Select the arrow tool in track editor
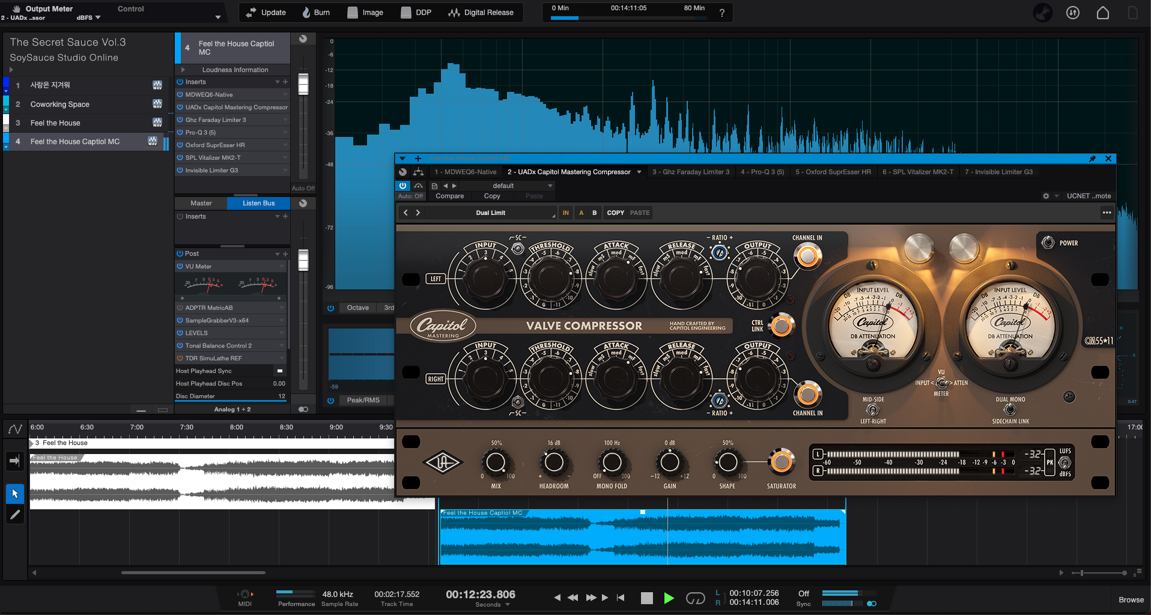This screenshot has height=615, width=1151. point(15,494)
